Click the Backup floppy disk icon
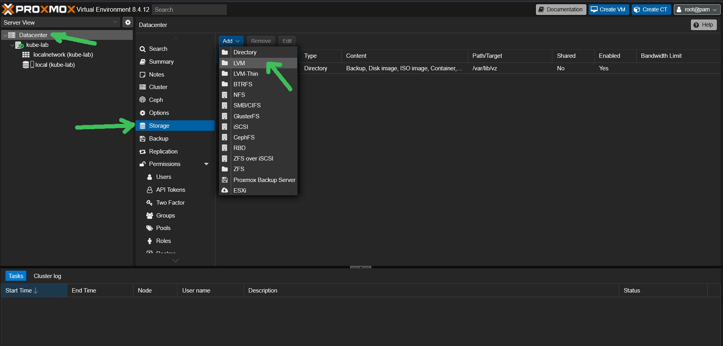This screenshot has height=346, width=723. click(x=142, y=139)
